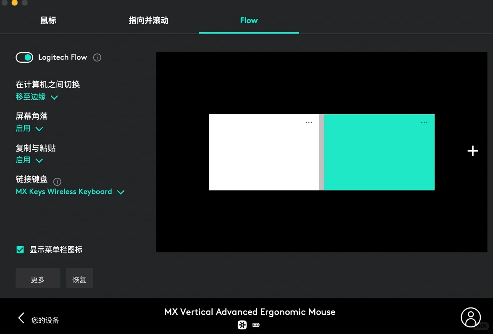493x334 pixels.
Task: Click the info icon beside 链接键盘
Action: coord(57,182)
